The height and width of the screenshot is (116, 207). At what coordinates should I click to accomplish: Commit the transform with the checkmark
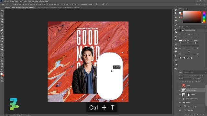(x=107, y=4)
